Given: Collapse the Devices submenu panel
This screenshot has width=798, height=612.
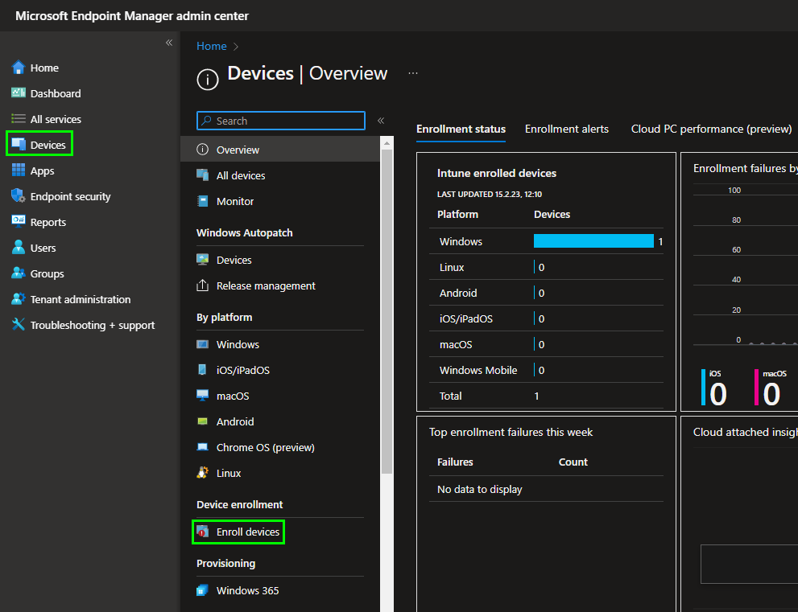Looking at the screenshot, I should 381,121.
